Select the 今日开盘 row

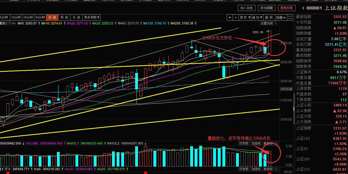click(321, 22)
